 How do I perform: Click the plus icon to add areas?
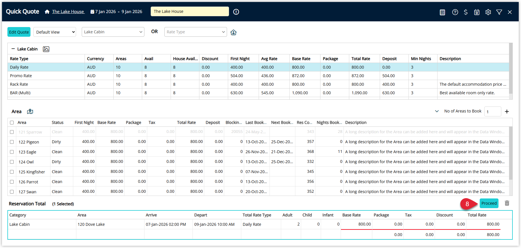(x=507, y=112)
